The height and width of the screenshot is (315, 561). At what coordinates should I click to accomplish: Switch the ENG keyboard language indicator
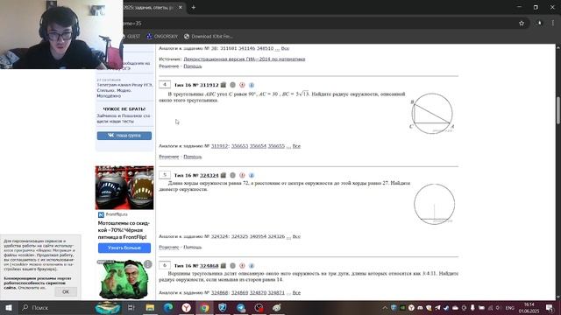click(x=510, y=307)
